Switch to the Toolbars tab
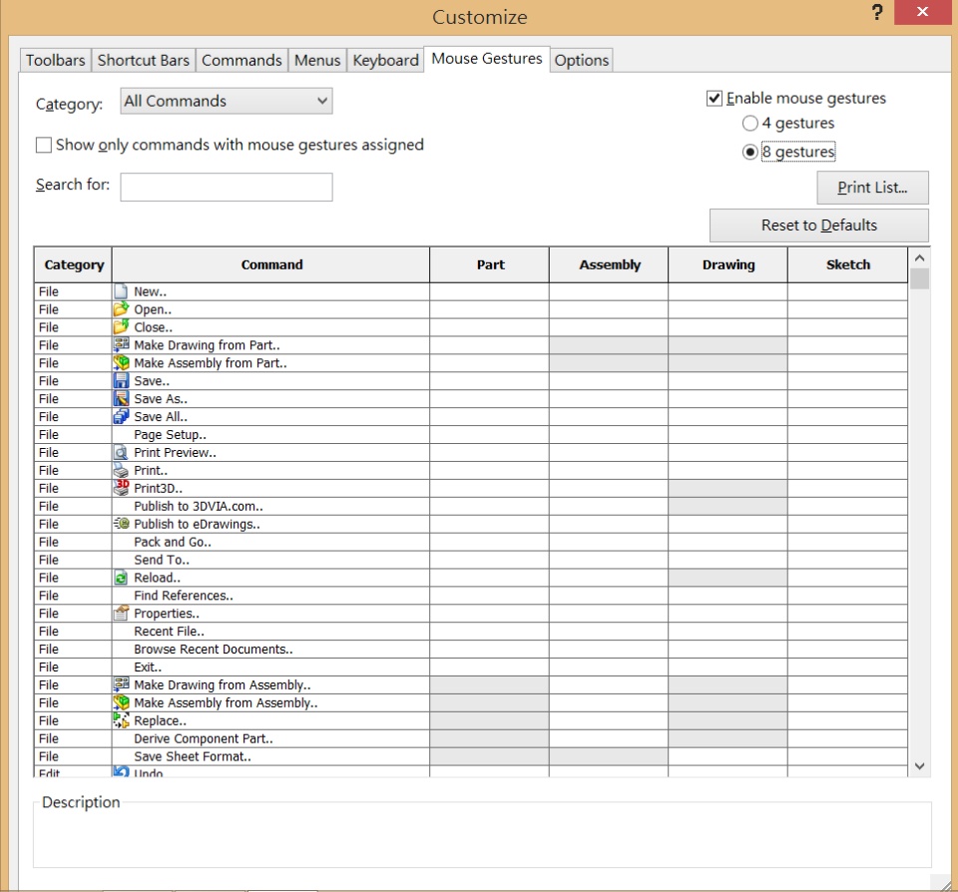Image resolution: width=958 pixels, height=892 pixels. [x=55, y=60]
